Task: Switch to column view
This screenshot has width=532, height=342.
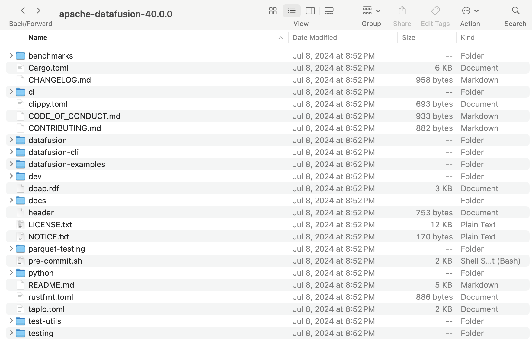Action: click(x=310, y=11)
